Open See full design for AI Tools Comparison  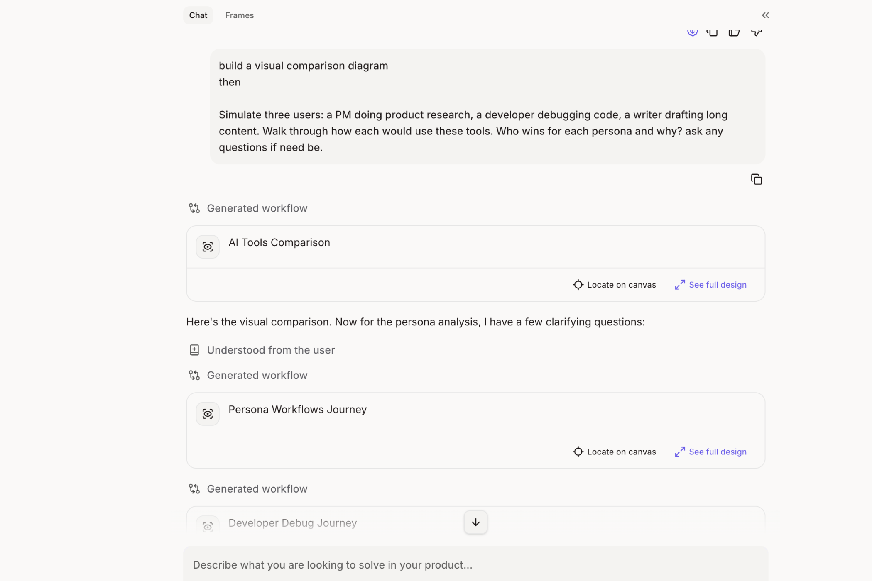pyautogui.click(x=717, y=285)
